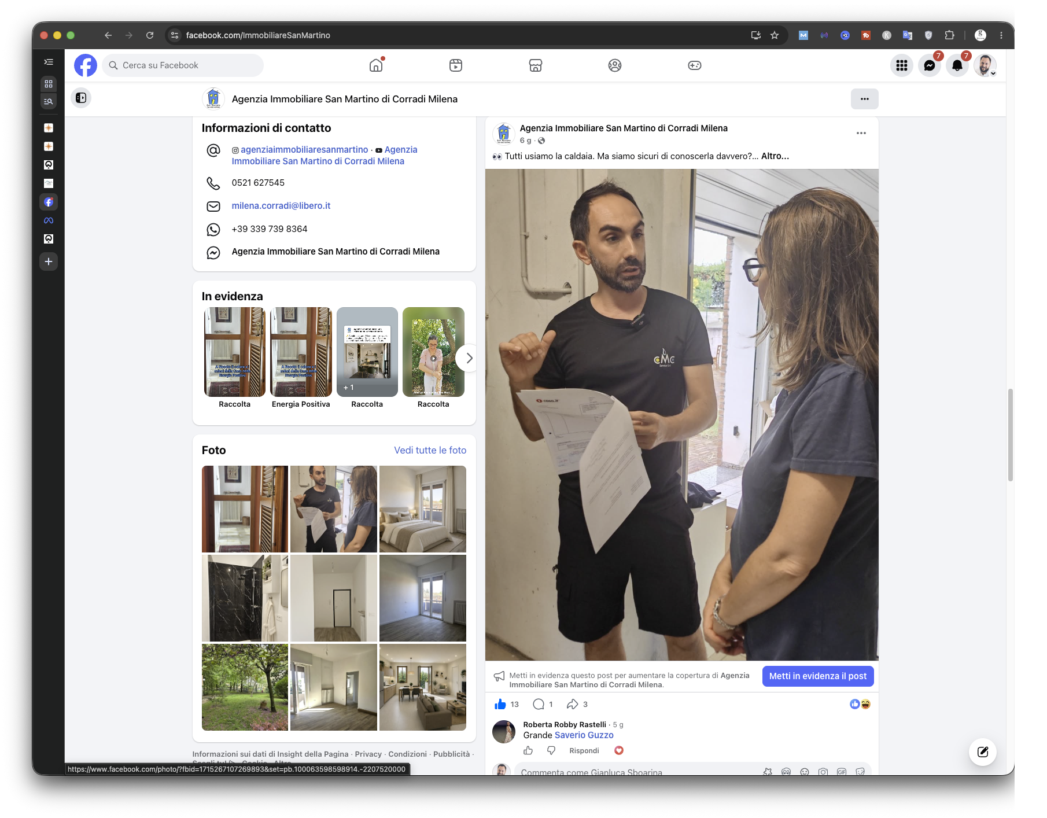1047x818 pixels.
Task: Open first In evidenza Raccolta thumbnail
Action: click(235, 352)
